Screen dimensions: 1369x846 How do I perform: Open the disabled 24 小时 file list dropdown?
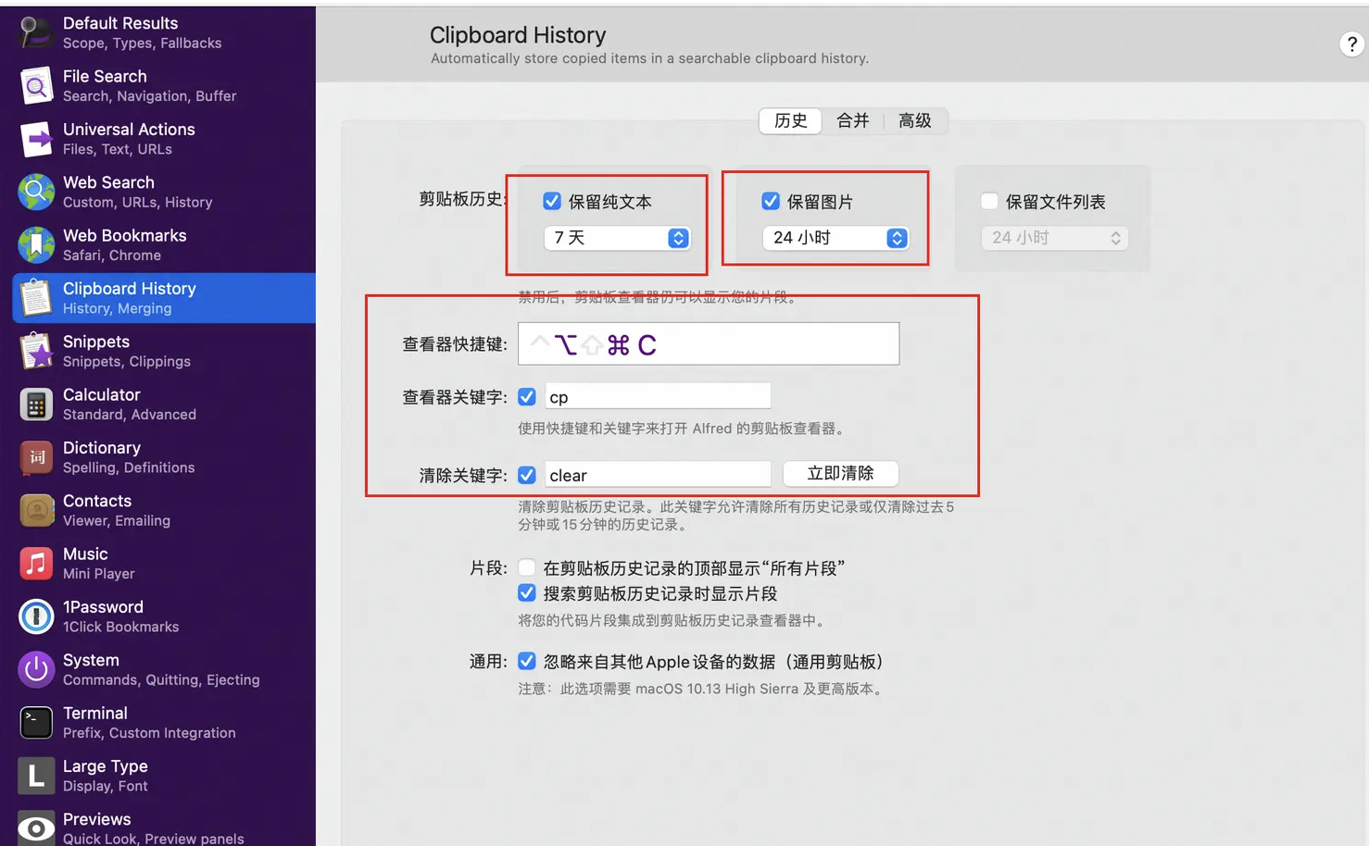click(1054, 238)
